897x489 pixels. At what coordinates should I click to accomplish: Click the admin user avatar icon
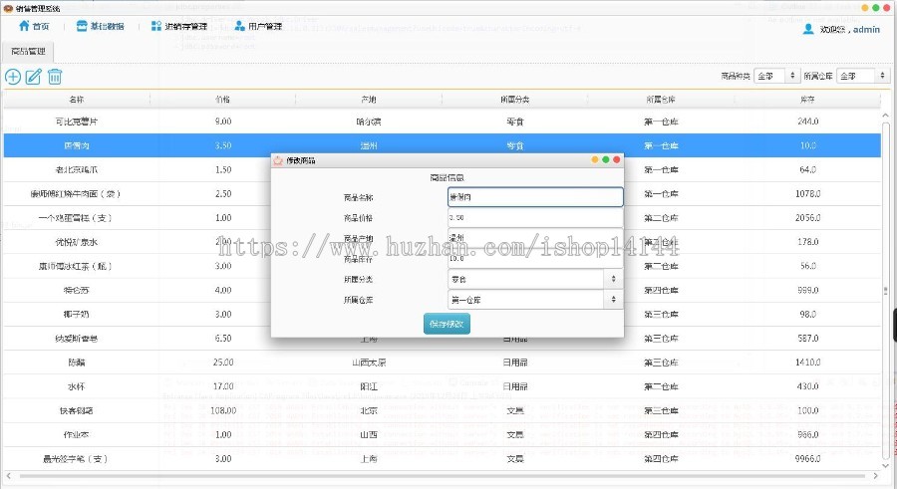pos(808,29)
